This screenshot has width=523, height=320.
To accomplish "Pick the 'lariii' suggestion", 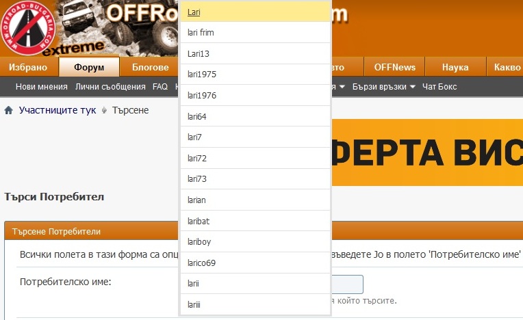I will click(x=255, y=305).
